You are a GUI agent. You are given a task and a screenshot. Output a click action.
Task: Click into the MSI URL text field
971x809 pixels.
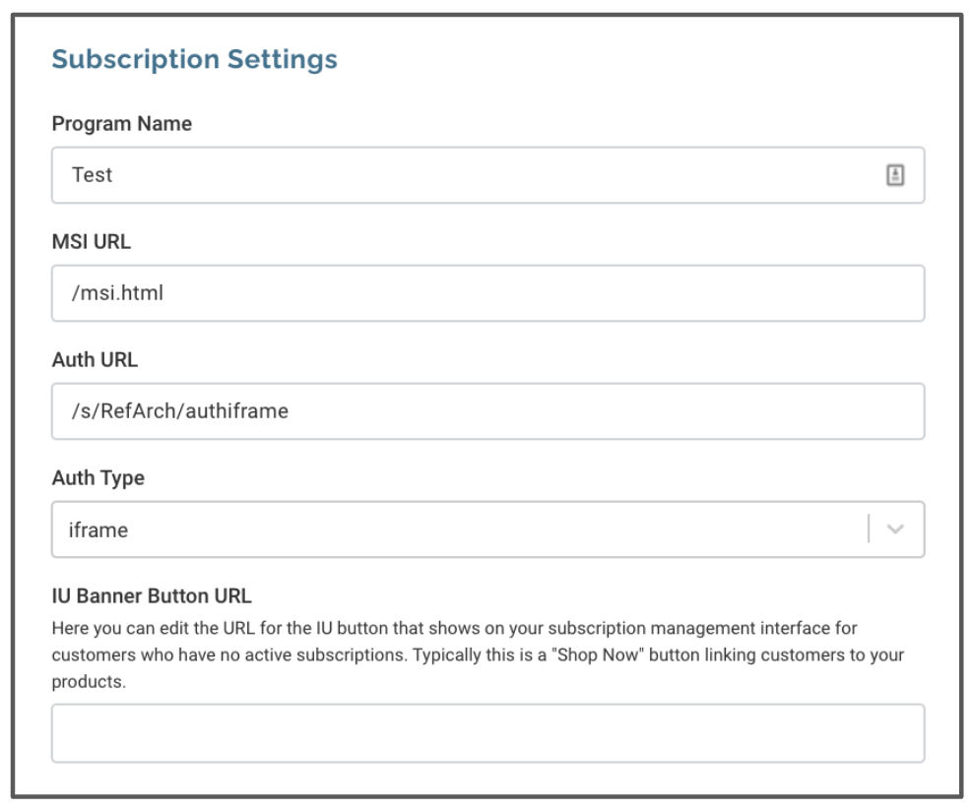click(x=488, y=293)
